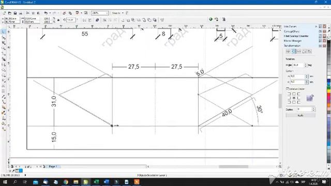Click the Open file icon
Image resolution: width=331 pixels, height=186 pixels.
point(9,13)
